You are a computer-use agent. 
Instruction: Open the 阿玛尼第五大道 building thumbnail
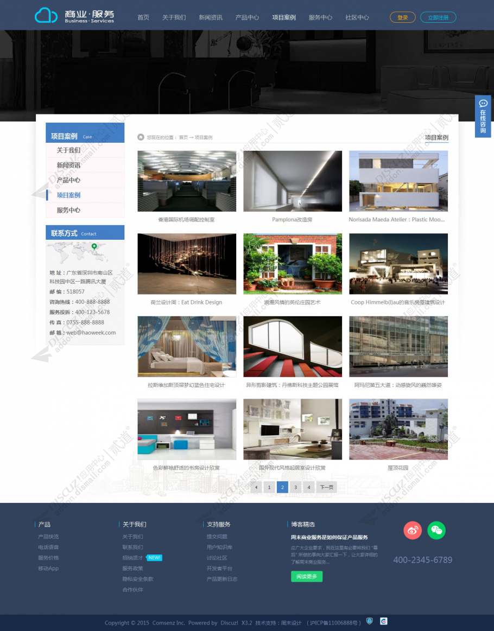398,347
